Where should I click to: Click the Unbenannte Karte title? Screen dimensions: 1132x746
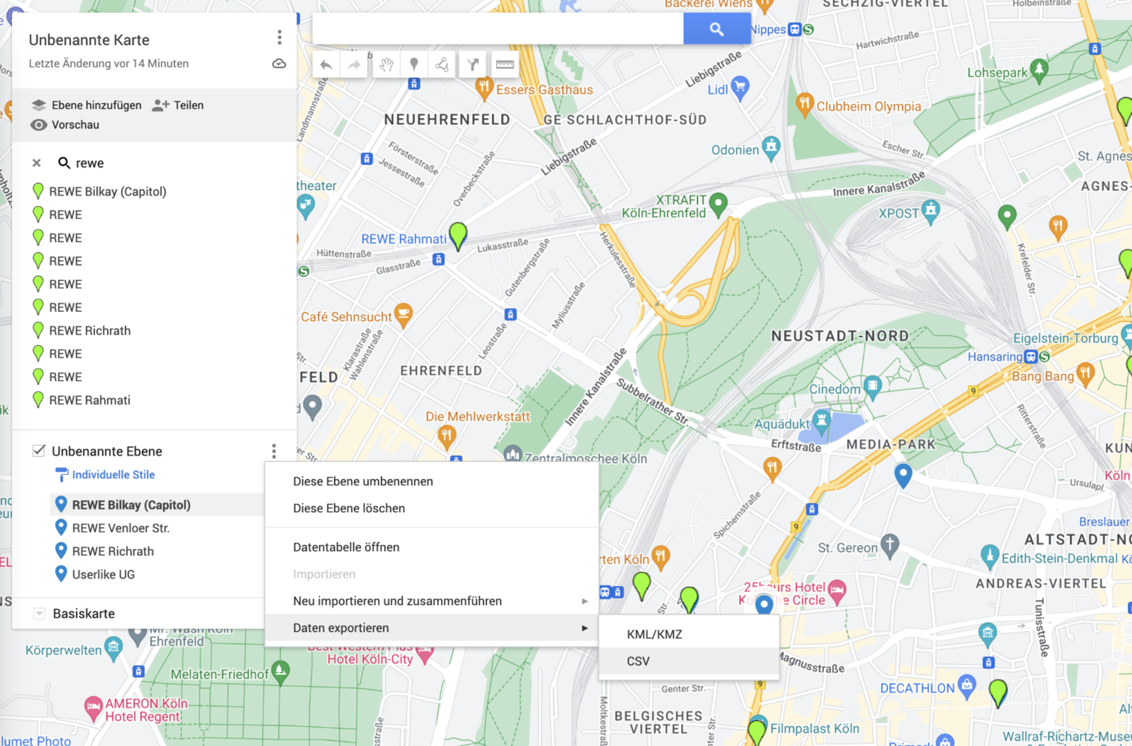[x=89, y=40]
